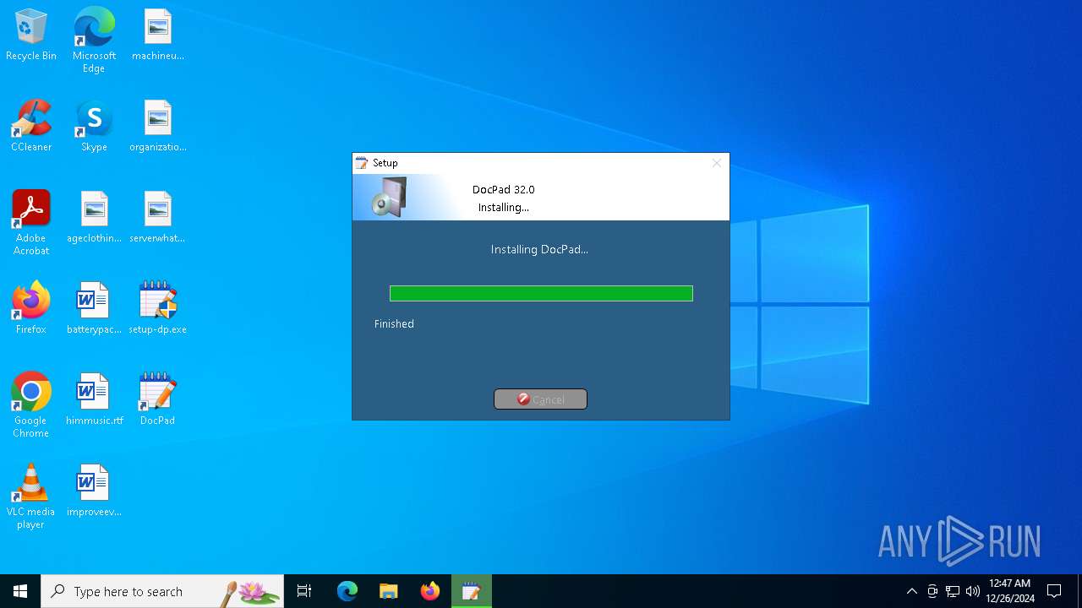Select the VLC media player shortcut
1082x608 pixels.
(31, 497)
